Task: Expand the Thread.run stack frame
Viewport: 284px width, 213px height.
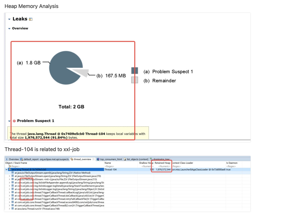Action: tap(9, 209)
